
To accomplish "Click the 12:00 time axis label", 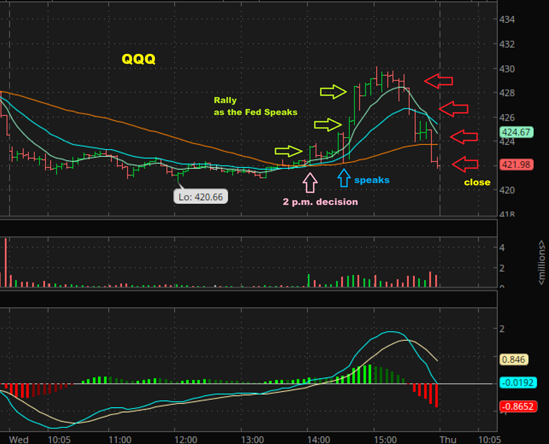I will (x=186, y=440).
